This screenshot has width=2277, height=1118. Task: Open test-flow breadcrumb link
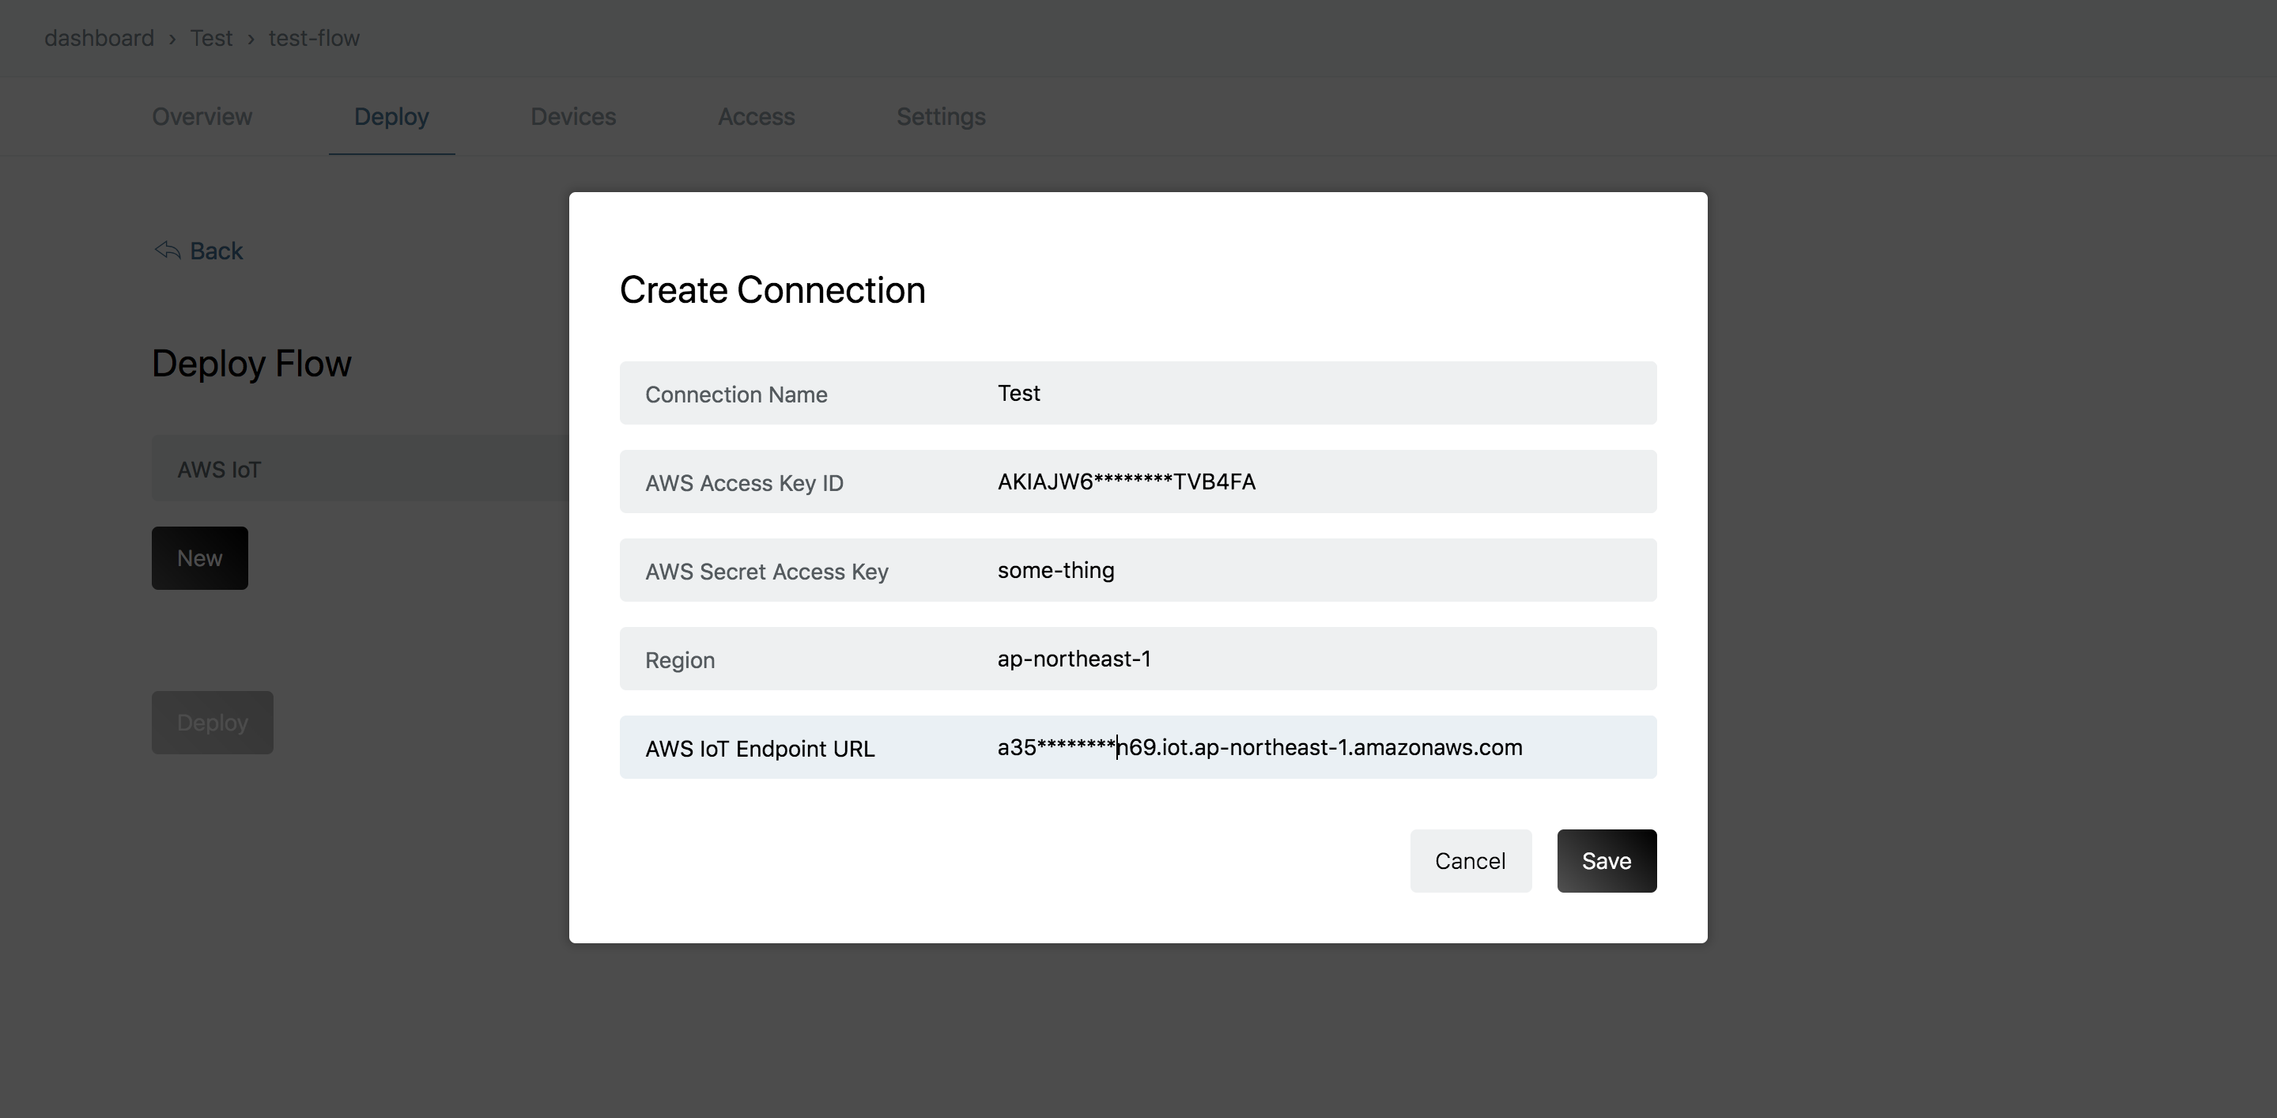[314, 38]
